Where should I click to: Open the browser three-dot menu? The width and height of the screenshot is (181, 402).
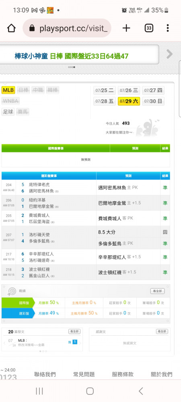(x=167, y=28)
